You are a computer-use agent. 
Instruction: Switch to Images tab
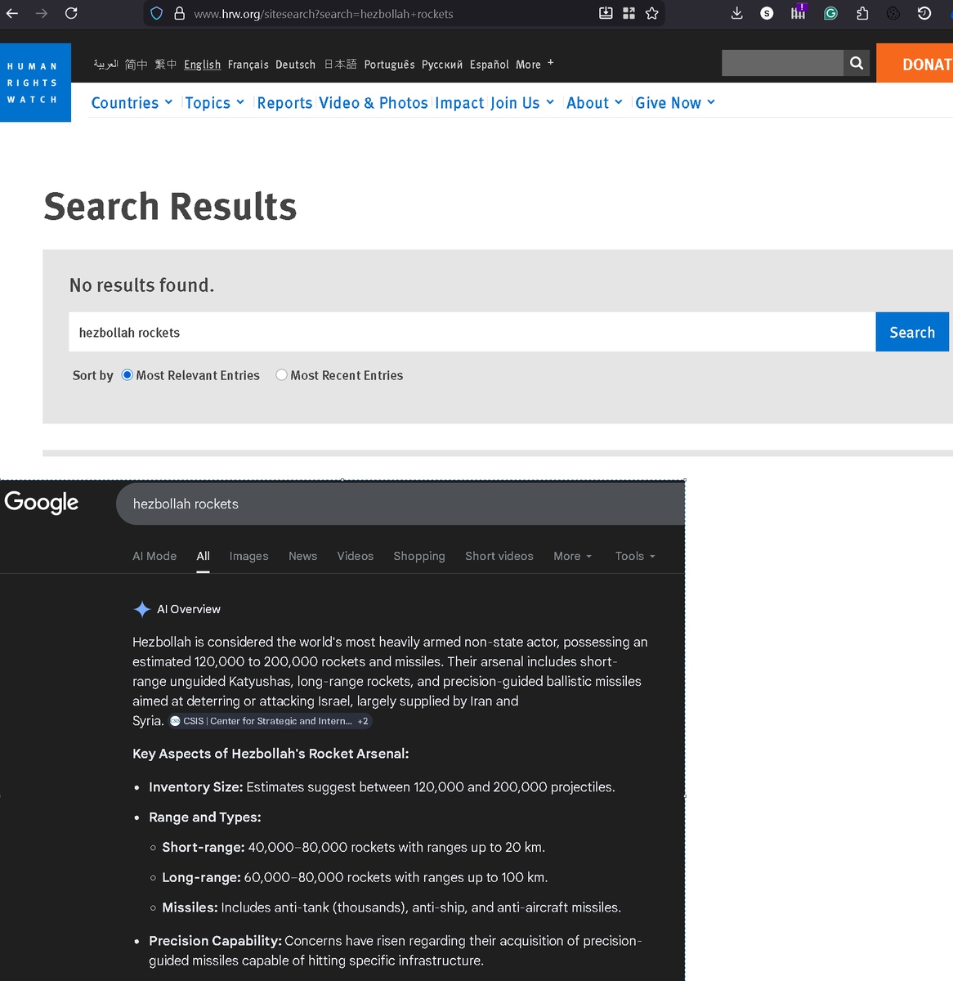248,556
